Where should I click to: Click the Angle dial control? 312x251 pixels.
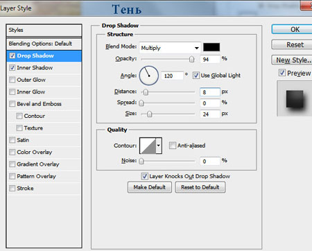click(x=149, y=76)
